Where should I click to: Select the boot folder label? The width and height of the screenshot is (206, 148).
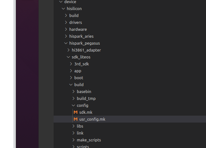[x=79, y=78]
